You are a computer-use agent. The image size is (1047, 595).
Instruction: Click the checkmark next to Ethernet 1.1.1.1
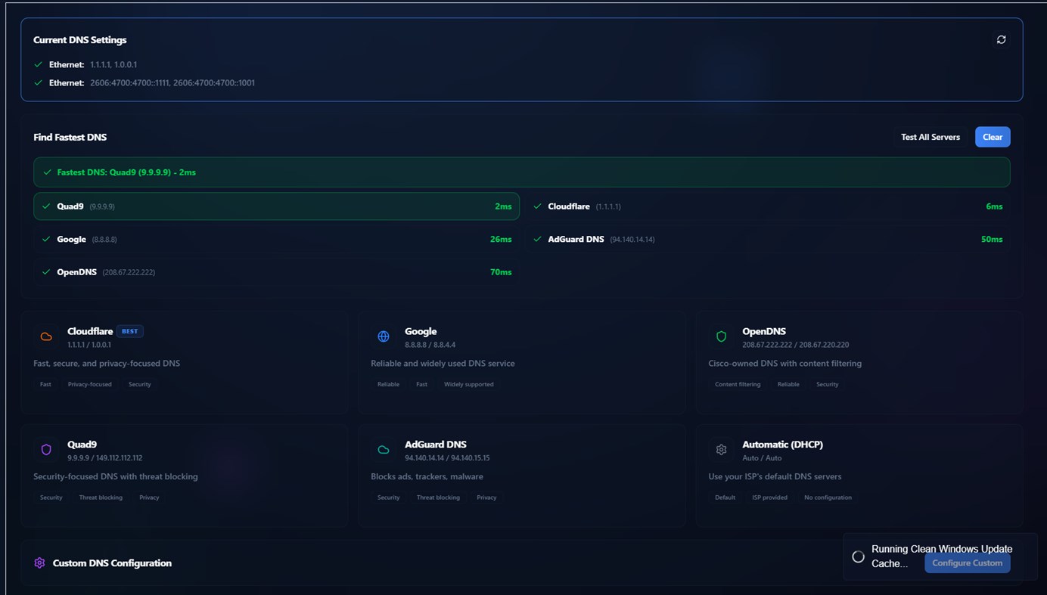click(38, 65)
